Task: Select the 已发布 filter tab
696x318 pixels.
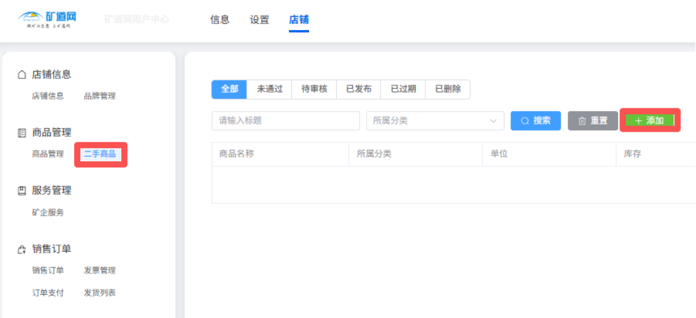Action: click(x=359, y=89)
